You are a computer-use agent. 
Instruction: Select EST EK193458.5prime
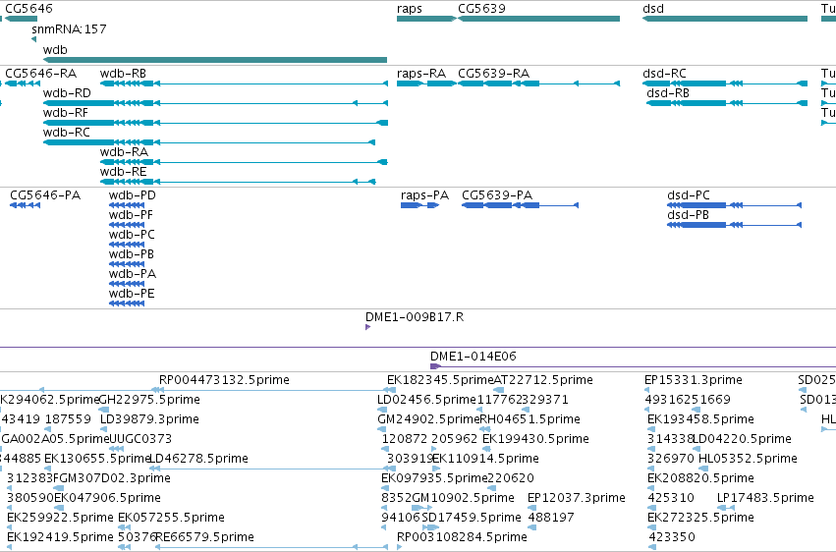click(x=700, y=419)
